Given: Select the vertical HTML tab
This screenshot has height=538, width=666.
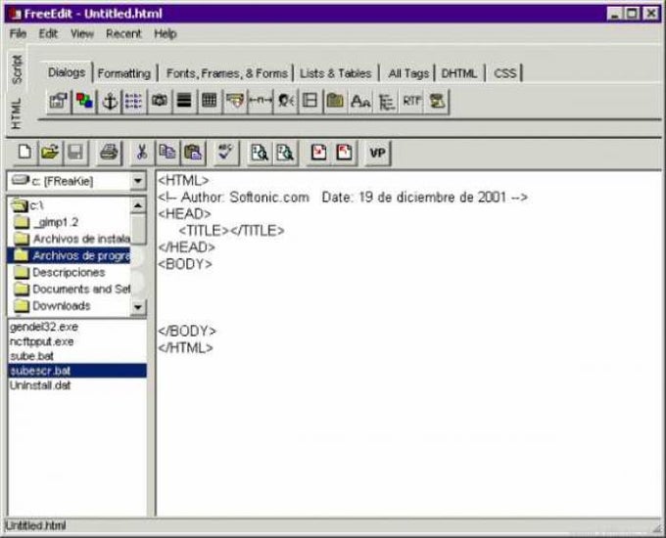Looking at the screenshot, I should coord(16,113).
